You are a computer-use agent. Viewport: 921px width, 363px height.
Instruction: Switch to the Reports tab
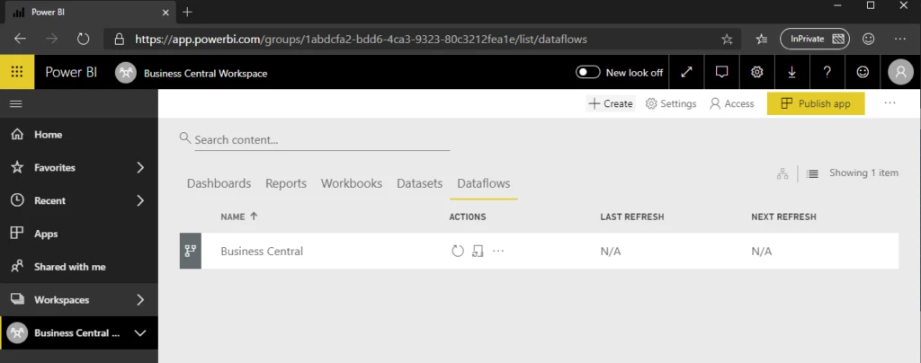click(x=286, y=183)
